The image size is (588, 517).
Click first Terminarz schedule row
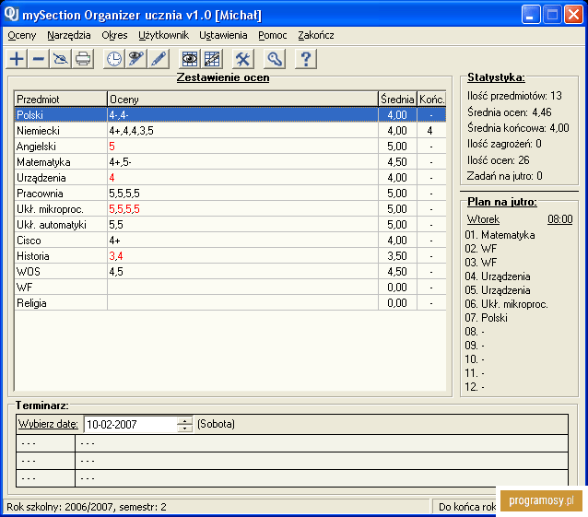[x=292, y=443]
